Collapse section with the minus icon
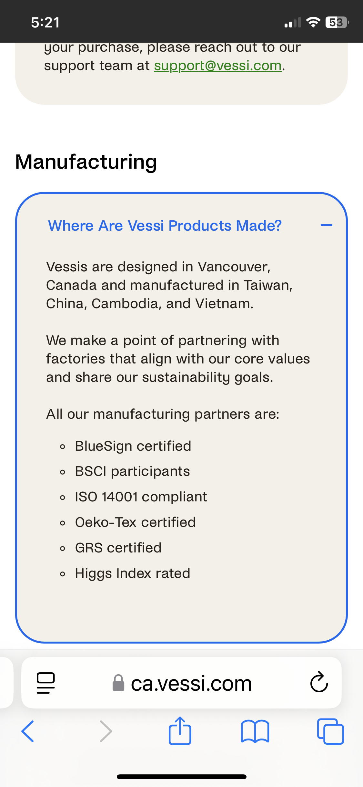Image resolution: width=363 pixels, height=787 pixels. click(327, 225)
